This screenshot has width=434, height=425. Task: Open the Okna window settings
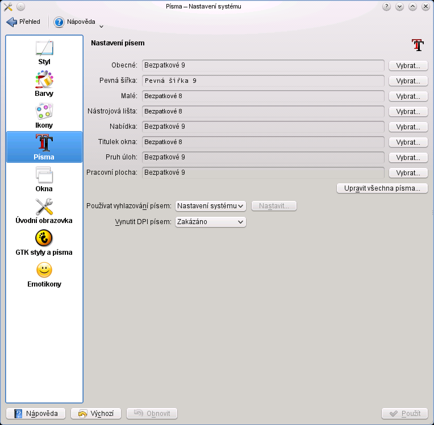click(x=44, y=179)
